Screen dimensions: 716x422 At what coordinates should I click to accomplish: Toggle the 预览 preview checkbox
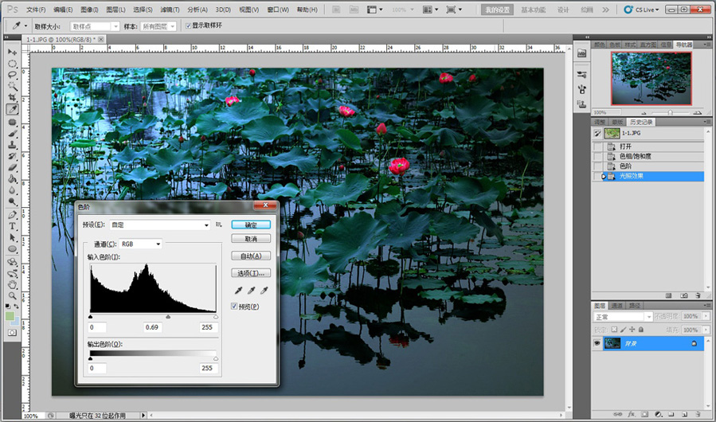pyautogui.click(x=235, y=306)
